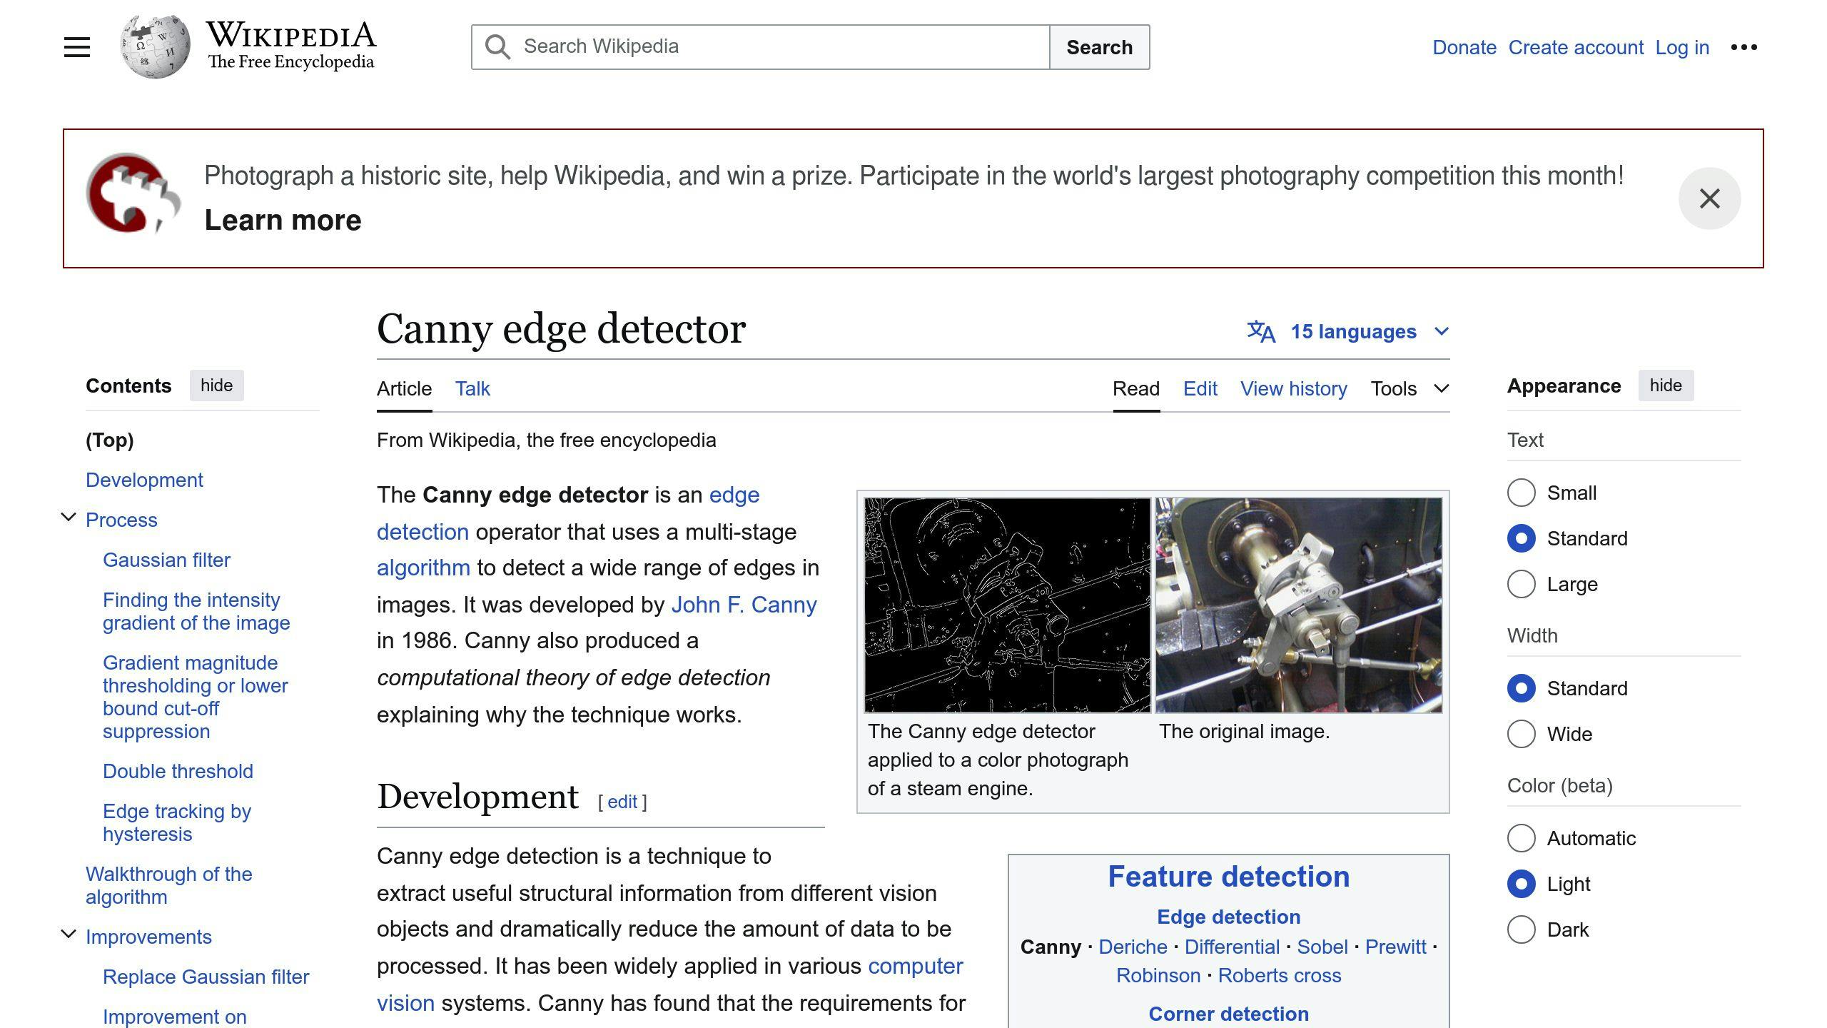Viewport: 1827px width, 1028px height.
Task: Go to Walkthrough of the algorithm
Action: (x=169, y=885)
